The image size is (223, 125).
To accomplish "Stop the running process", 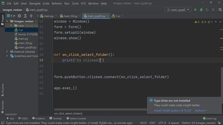I will 213,10.
